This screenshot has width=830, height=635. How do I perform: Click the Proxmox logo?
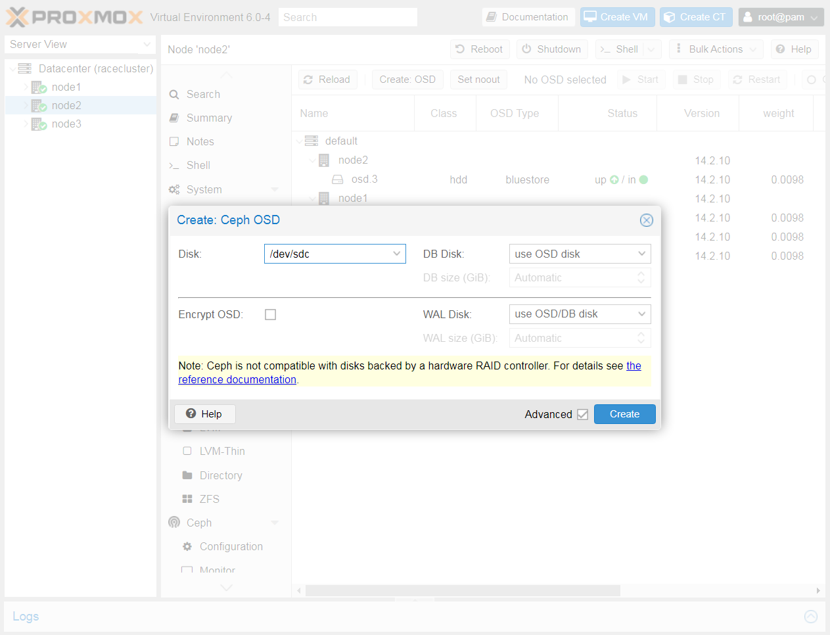(74, 17)
